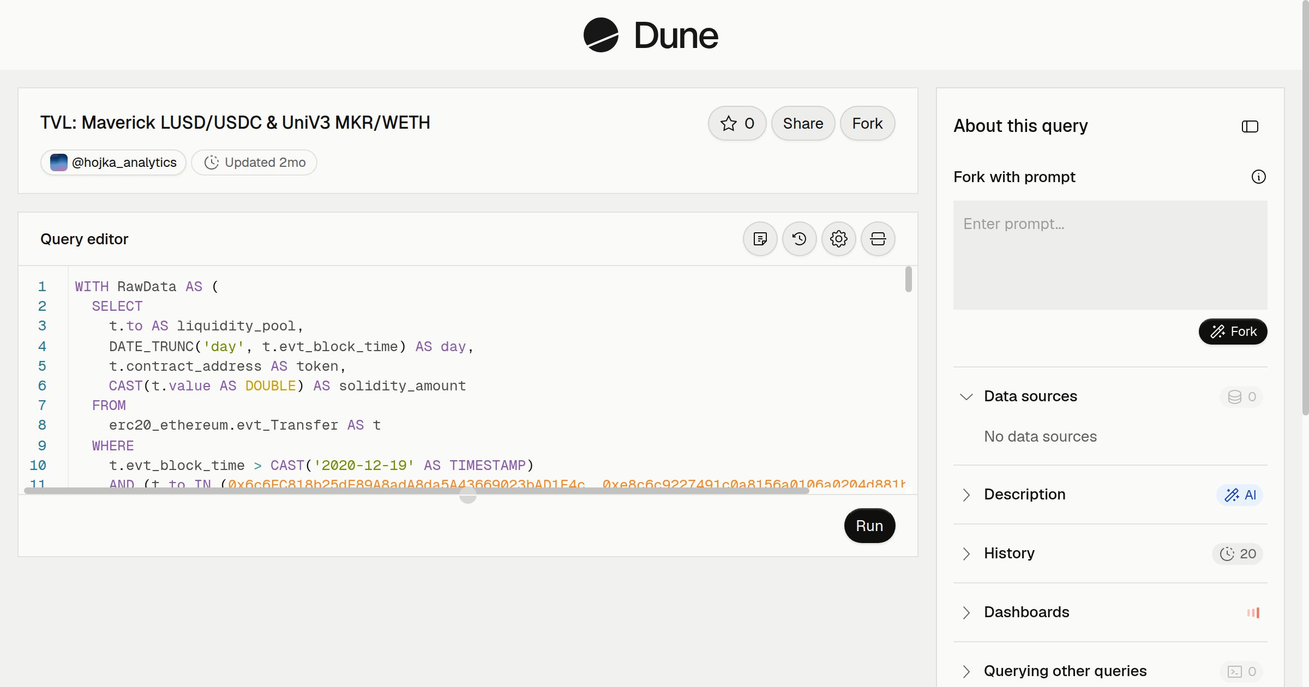The width and height of the screenshot is (1309, 687).
Task: Click the History count 20 badge
Action: click(x=1238, y=554)
